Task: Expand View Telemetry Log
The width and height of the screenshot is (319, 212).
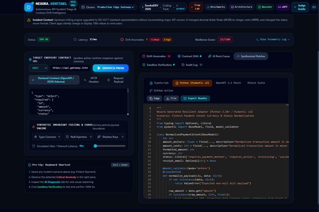Action: (273, 39)
